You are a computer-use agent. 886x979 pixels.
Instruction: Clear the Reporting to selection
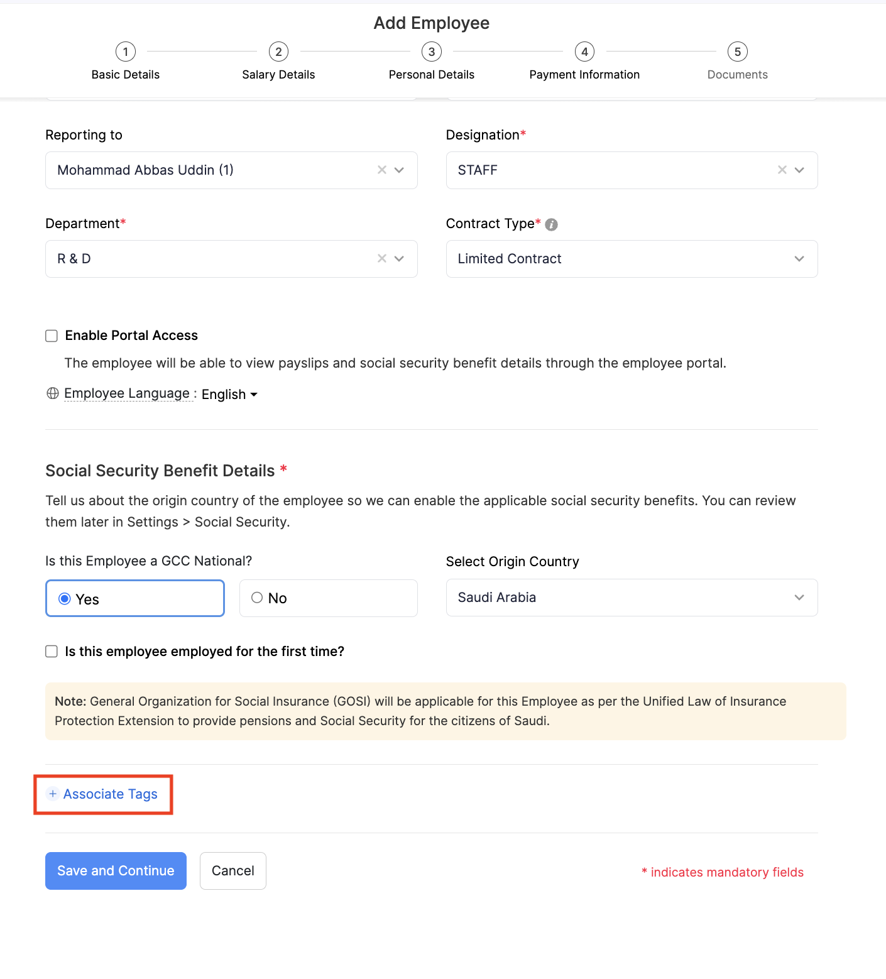(x=381, y=170)
